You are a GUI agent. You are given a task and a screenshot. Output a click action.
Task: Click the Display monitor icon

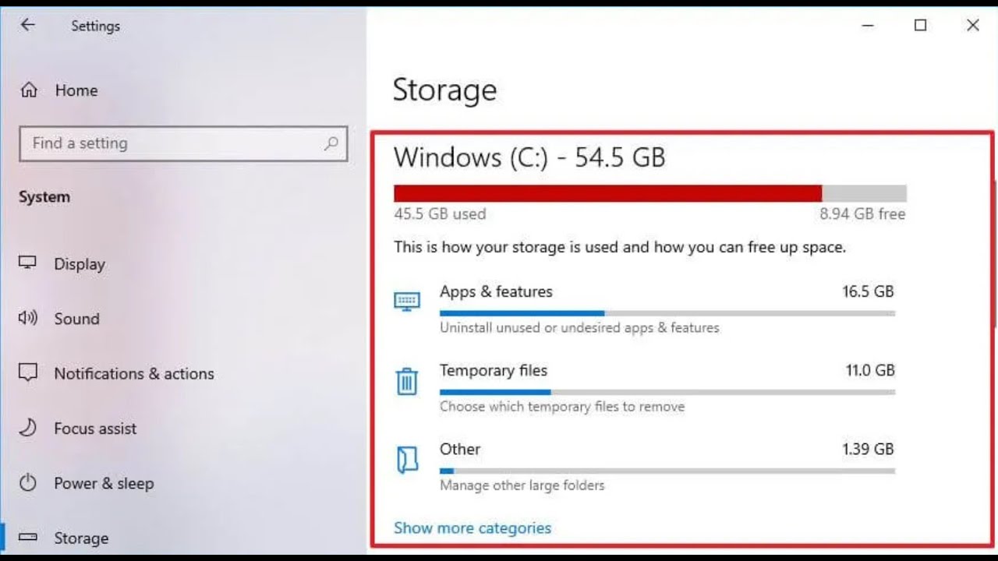coord(28,263)
